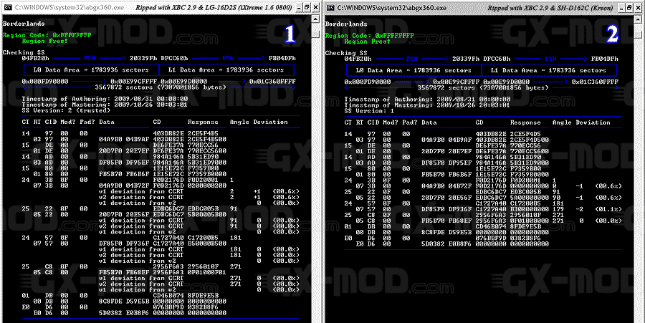645x323 pixels.
Task: Click 'Timestamp of Authoring' in left window
Action: coord(105,99)
